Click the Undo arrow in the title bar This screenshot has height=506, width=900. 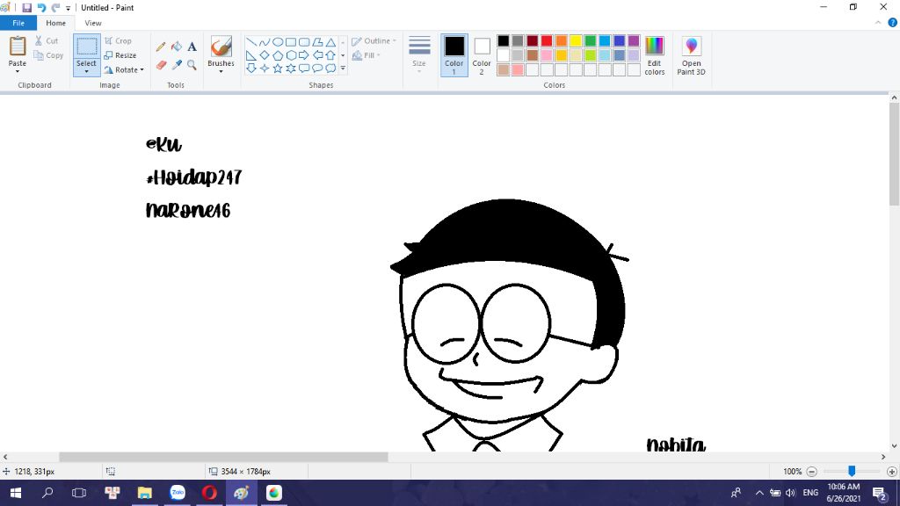pos(41,7)
